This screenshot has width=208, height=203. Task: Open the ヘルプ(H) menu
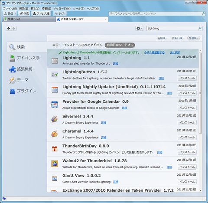coord(93,9)
